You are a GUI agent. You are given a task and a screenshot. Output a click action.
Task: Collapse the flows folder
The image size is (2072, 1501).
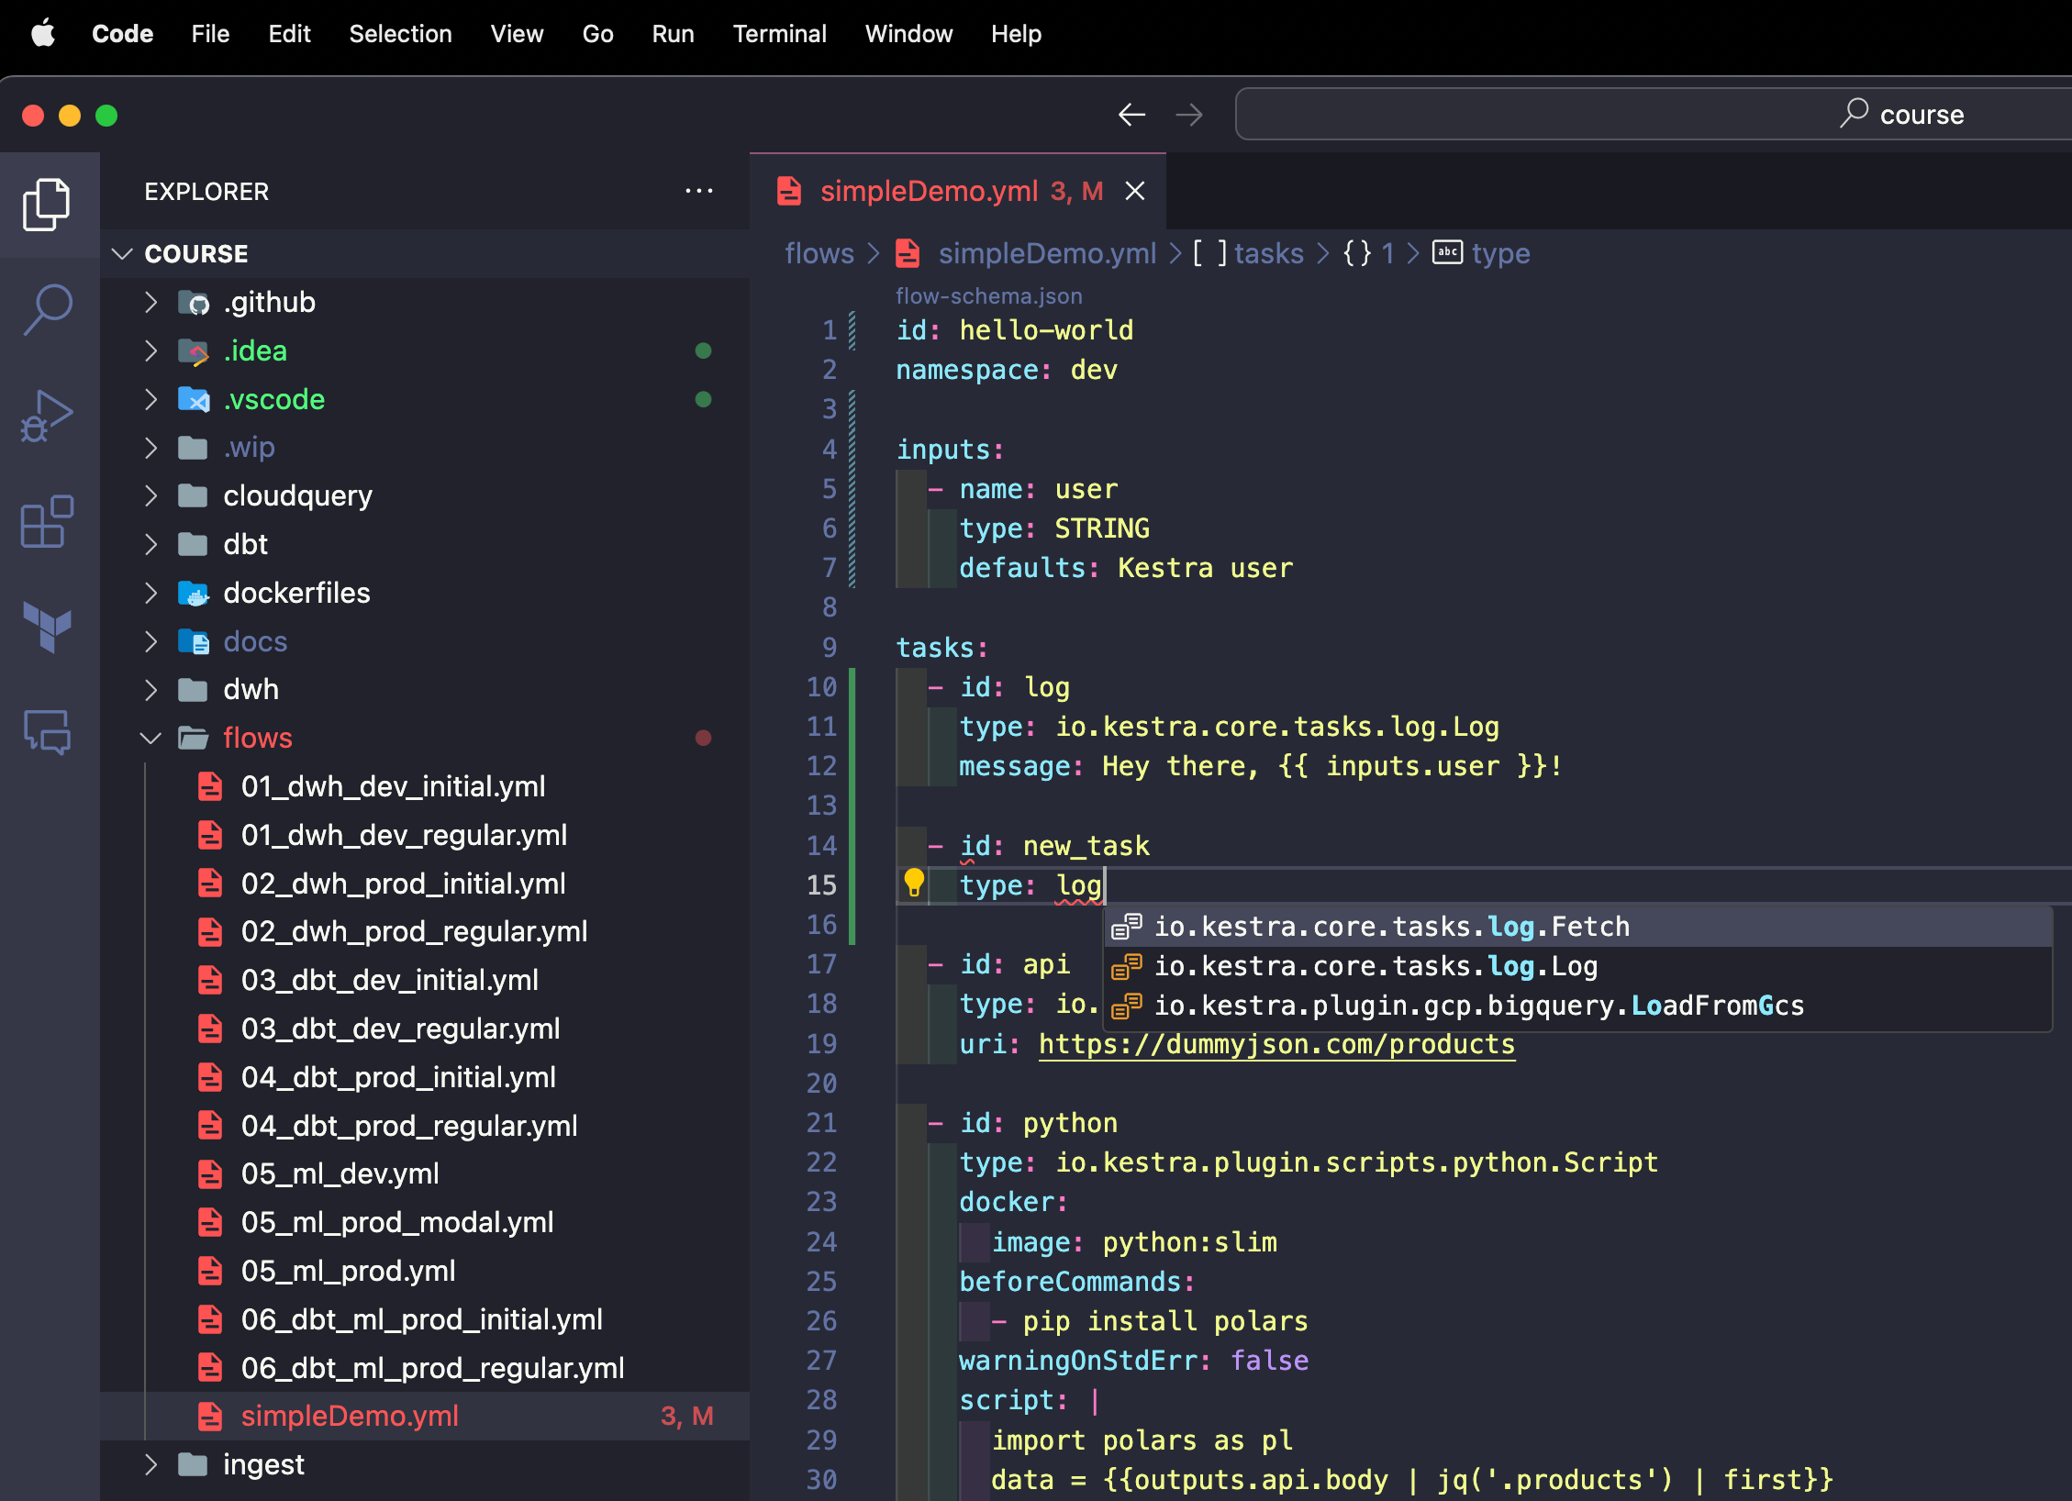[x=151, y=737]
